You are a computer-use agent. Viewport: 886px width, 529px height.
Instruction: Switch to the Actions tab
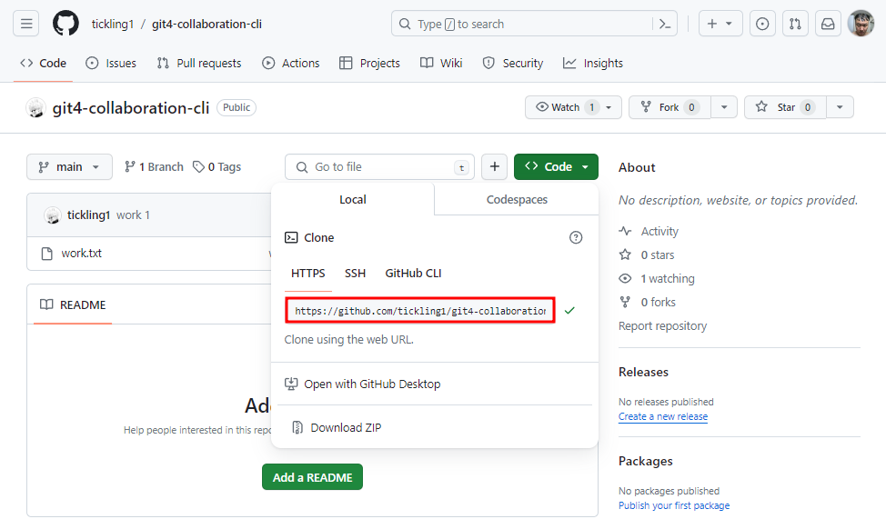click(x=291, y=64)
